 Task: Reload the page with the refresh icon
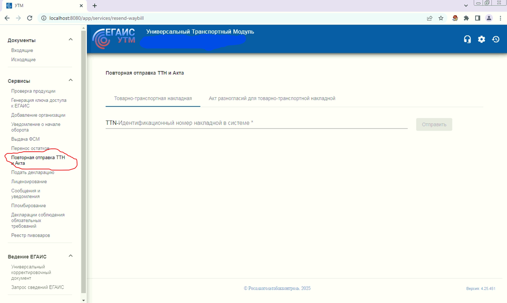click(x=29, y=18)
